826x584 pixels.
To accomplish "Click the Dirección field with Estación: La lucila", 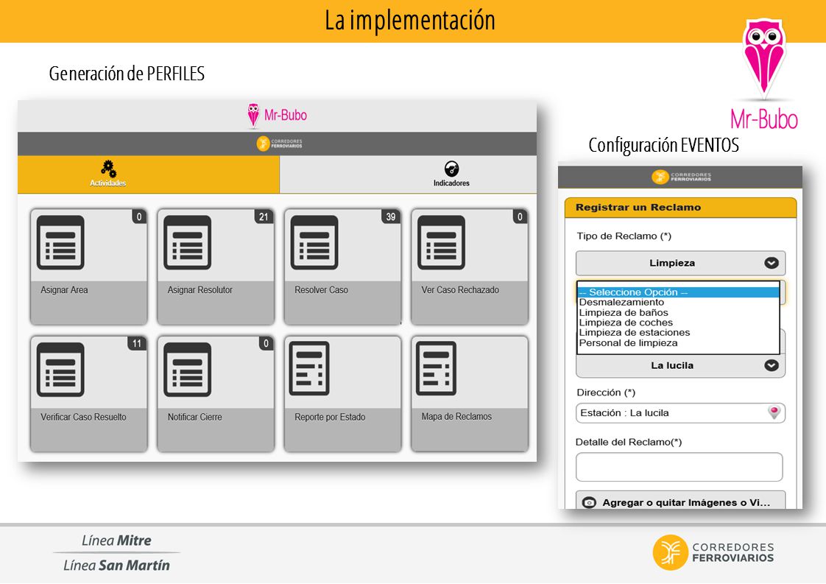I will pos(681,412).
